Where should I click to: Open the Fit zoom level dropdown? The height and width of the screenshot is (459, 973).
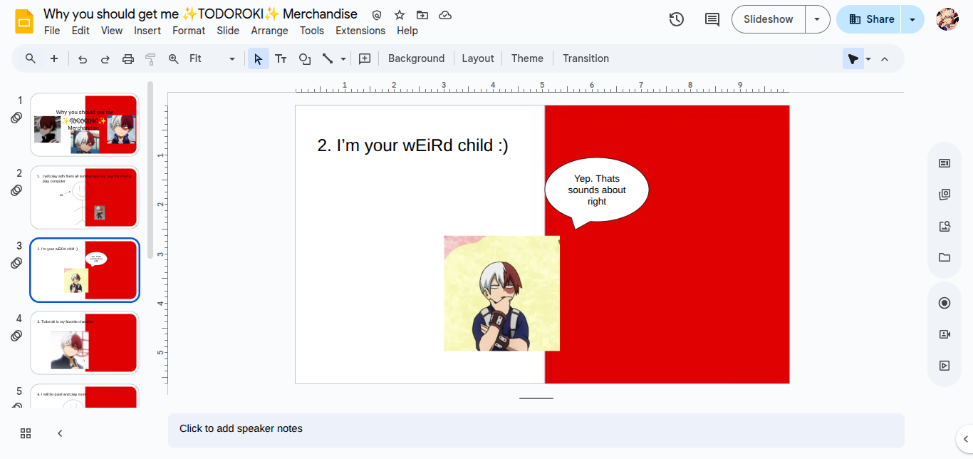(212, 58)
